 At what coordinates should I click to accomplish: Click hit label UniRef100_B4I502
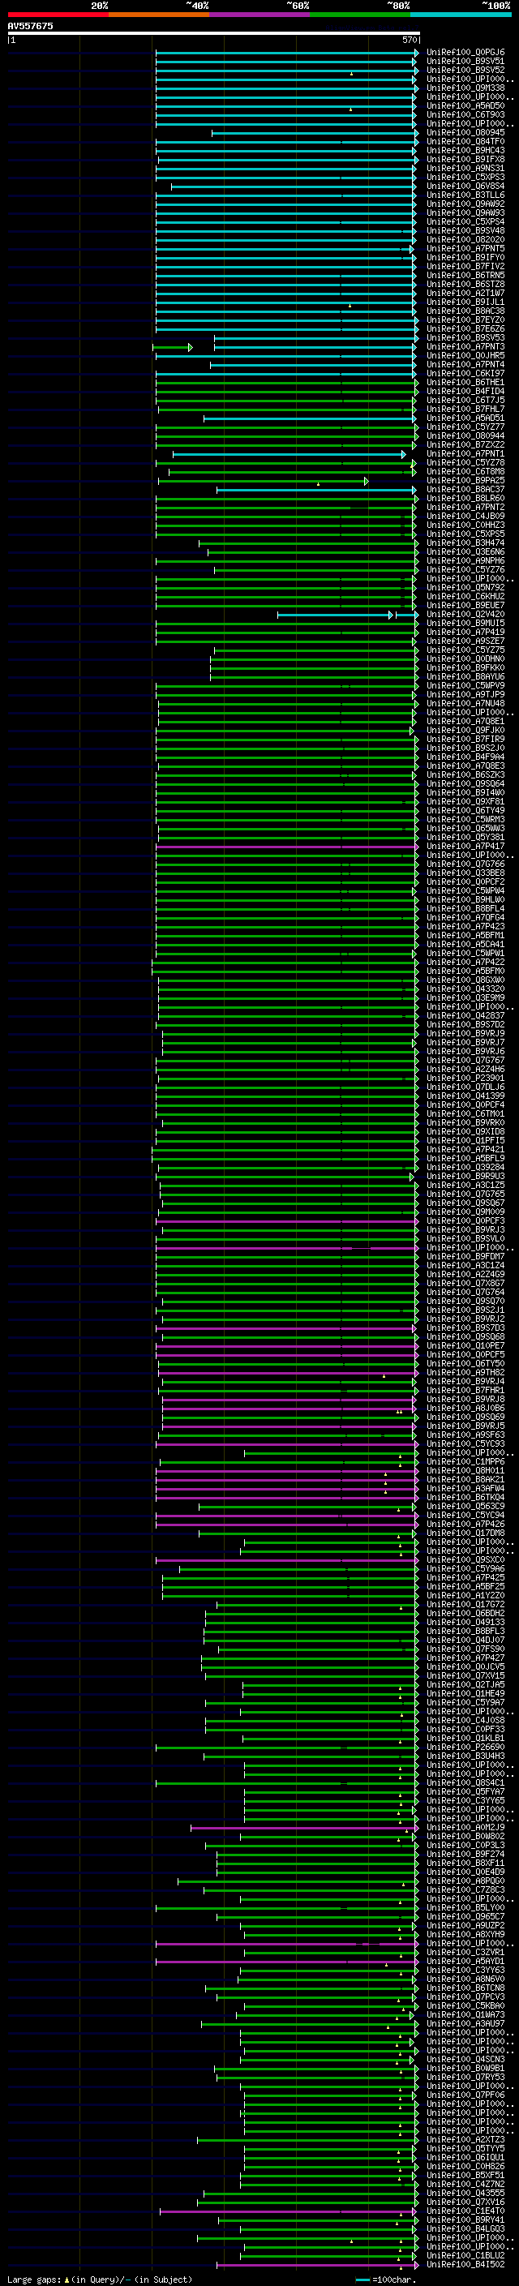(465, 2265)
